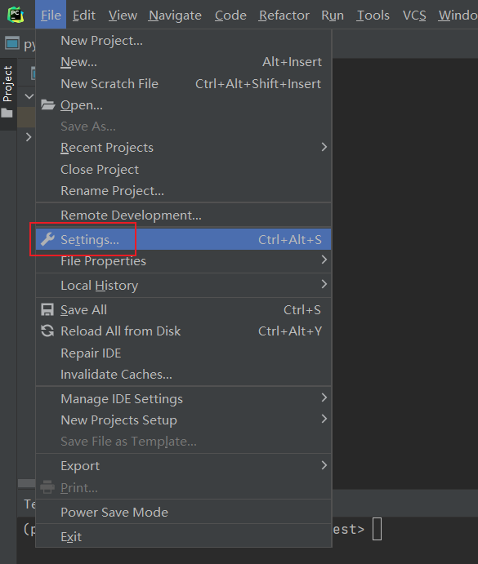This screenshot has width=478, height=564.
Task: Click the Reload All from Disk arrows icon
Action: click(47, 331)
